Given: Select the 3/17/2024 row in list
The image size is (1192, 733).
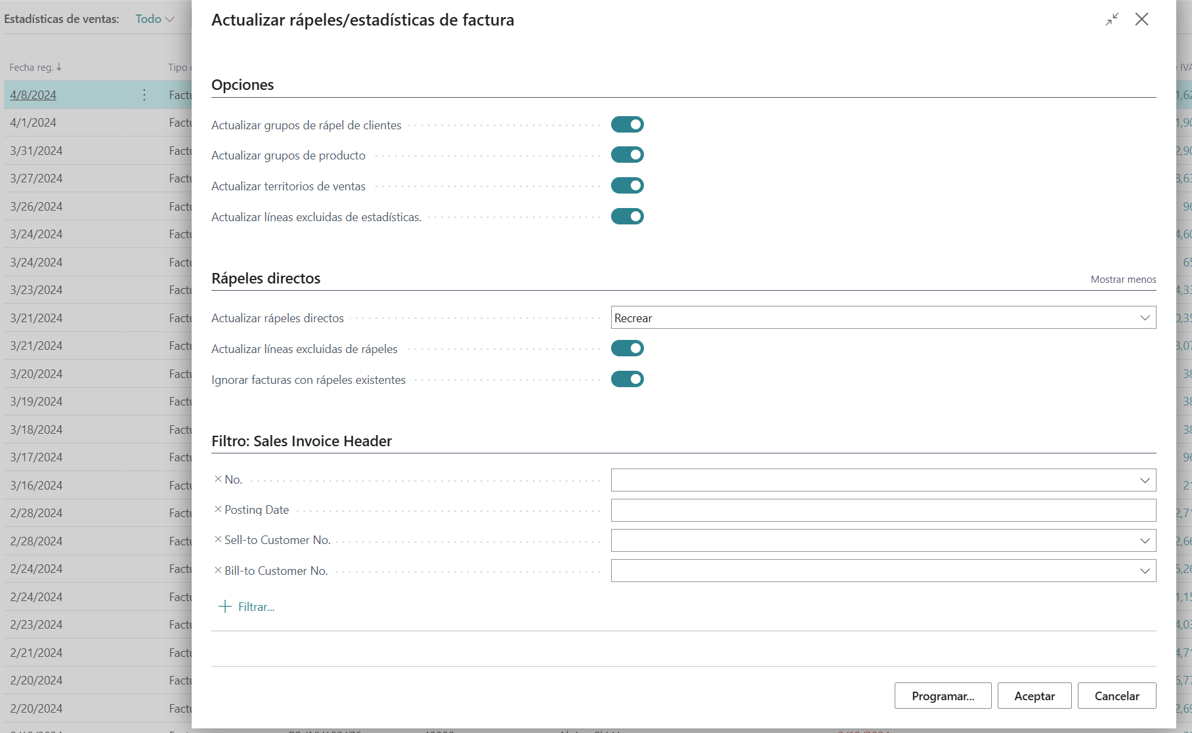Looking at the screenshot, I should 98,457.
